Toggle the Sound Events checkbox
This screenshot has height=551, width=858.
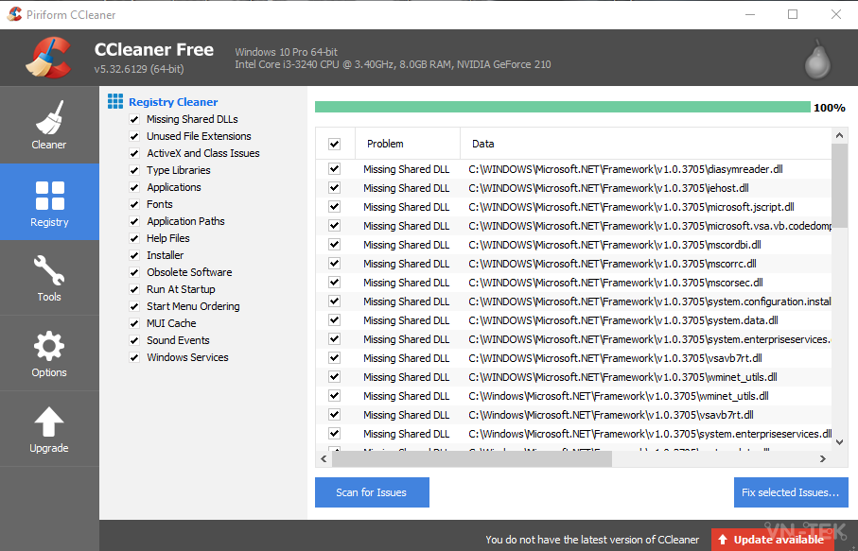tap(134, 340)
